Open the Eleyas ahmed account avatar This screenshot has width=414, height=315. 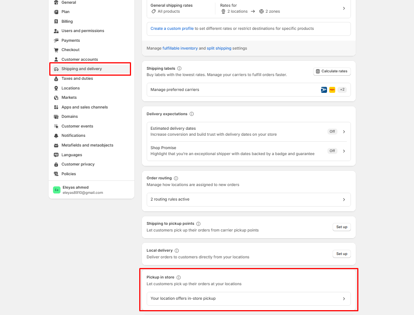pyautogui.click(x=56, y=190)
